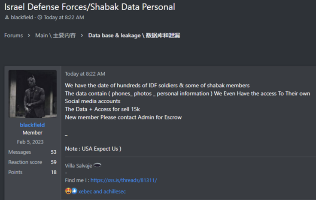316x200 pixels.
Task: View reactions by xebec and achillesec
Action: click(102, 191)
